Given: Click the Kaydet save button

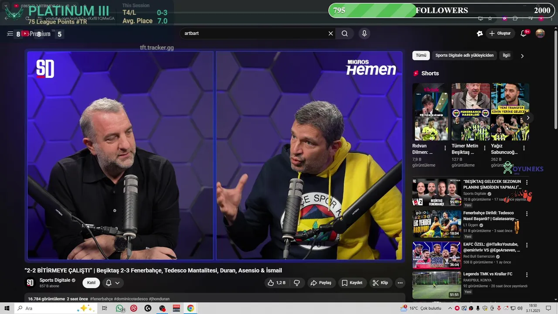Looking at the screenshot, I should click(x=352, y=283).
